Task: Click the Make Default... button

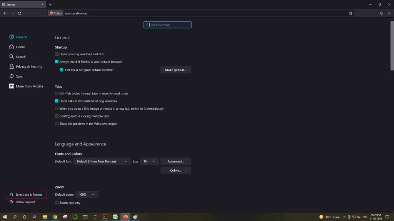Action: tap(175, 70)
